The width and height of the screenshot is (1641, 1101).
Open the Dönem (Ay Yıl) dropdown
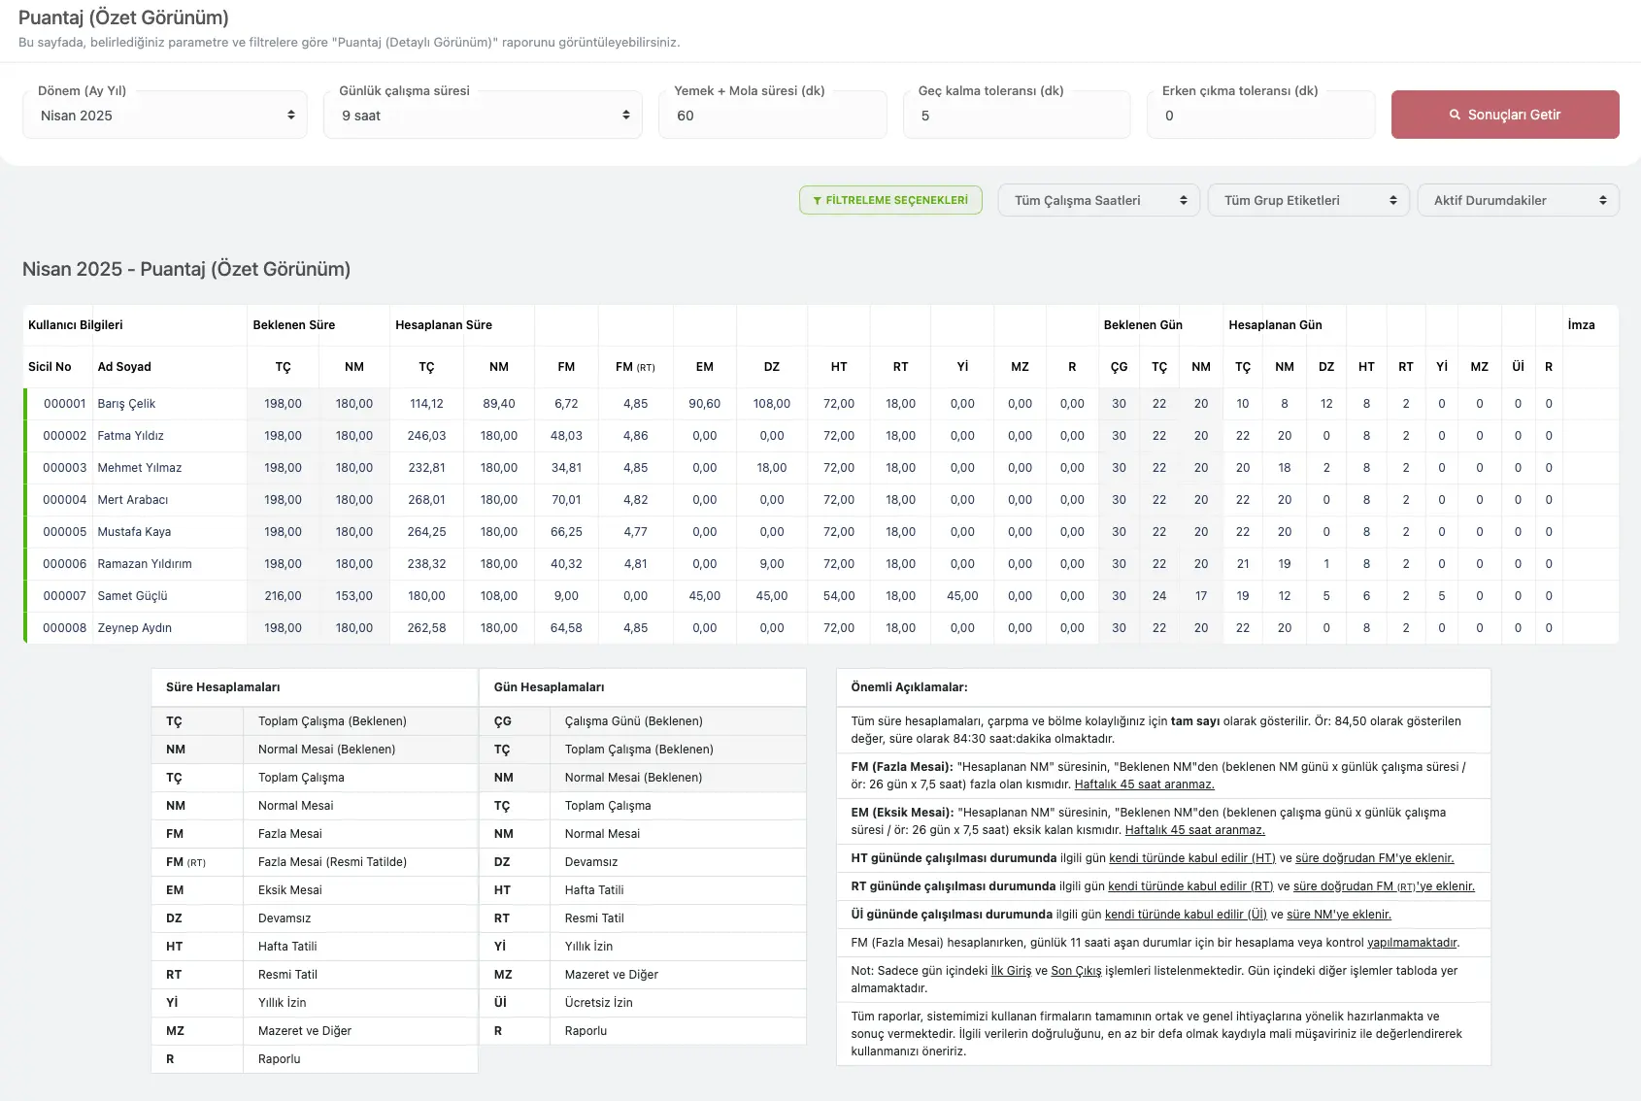tap(165, 116)
